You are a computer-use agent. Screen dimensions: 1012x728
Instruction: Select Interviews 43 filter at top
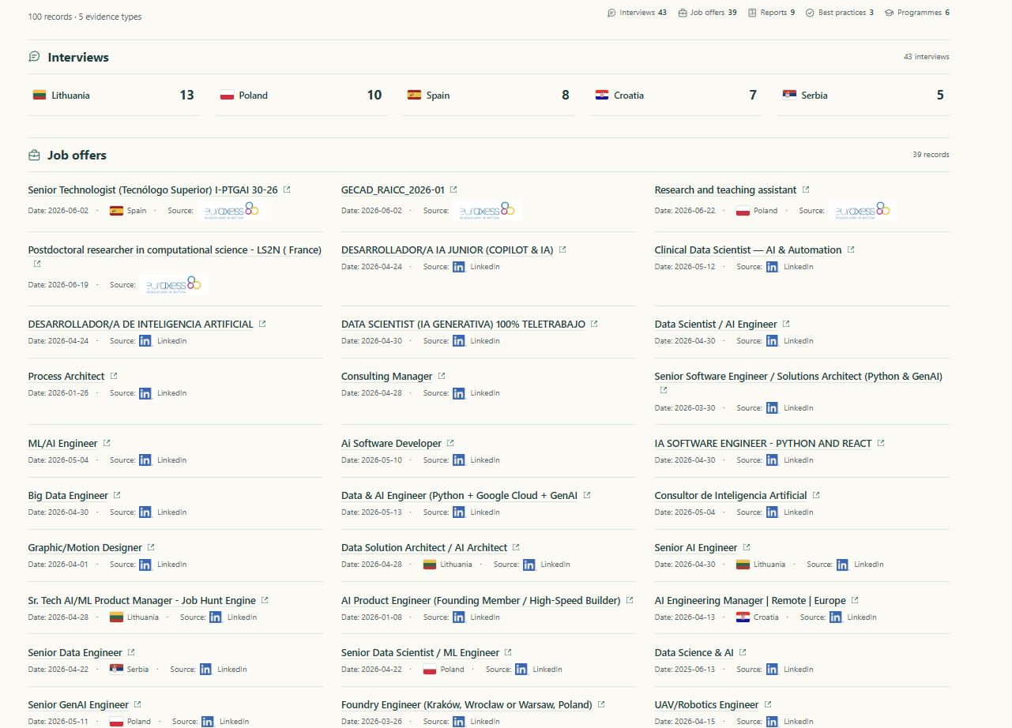tap(637, 13)
